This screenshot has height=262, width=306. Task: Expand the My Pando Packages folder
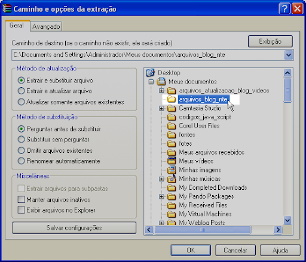(x=161, y=196)
